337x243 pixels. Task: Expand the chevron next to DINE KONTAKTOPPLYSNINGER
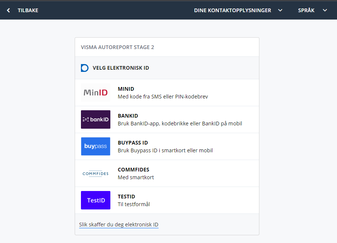point(280,10)
